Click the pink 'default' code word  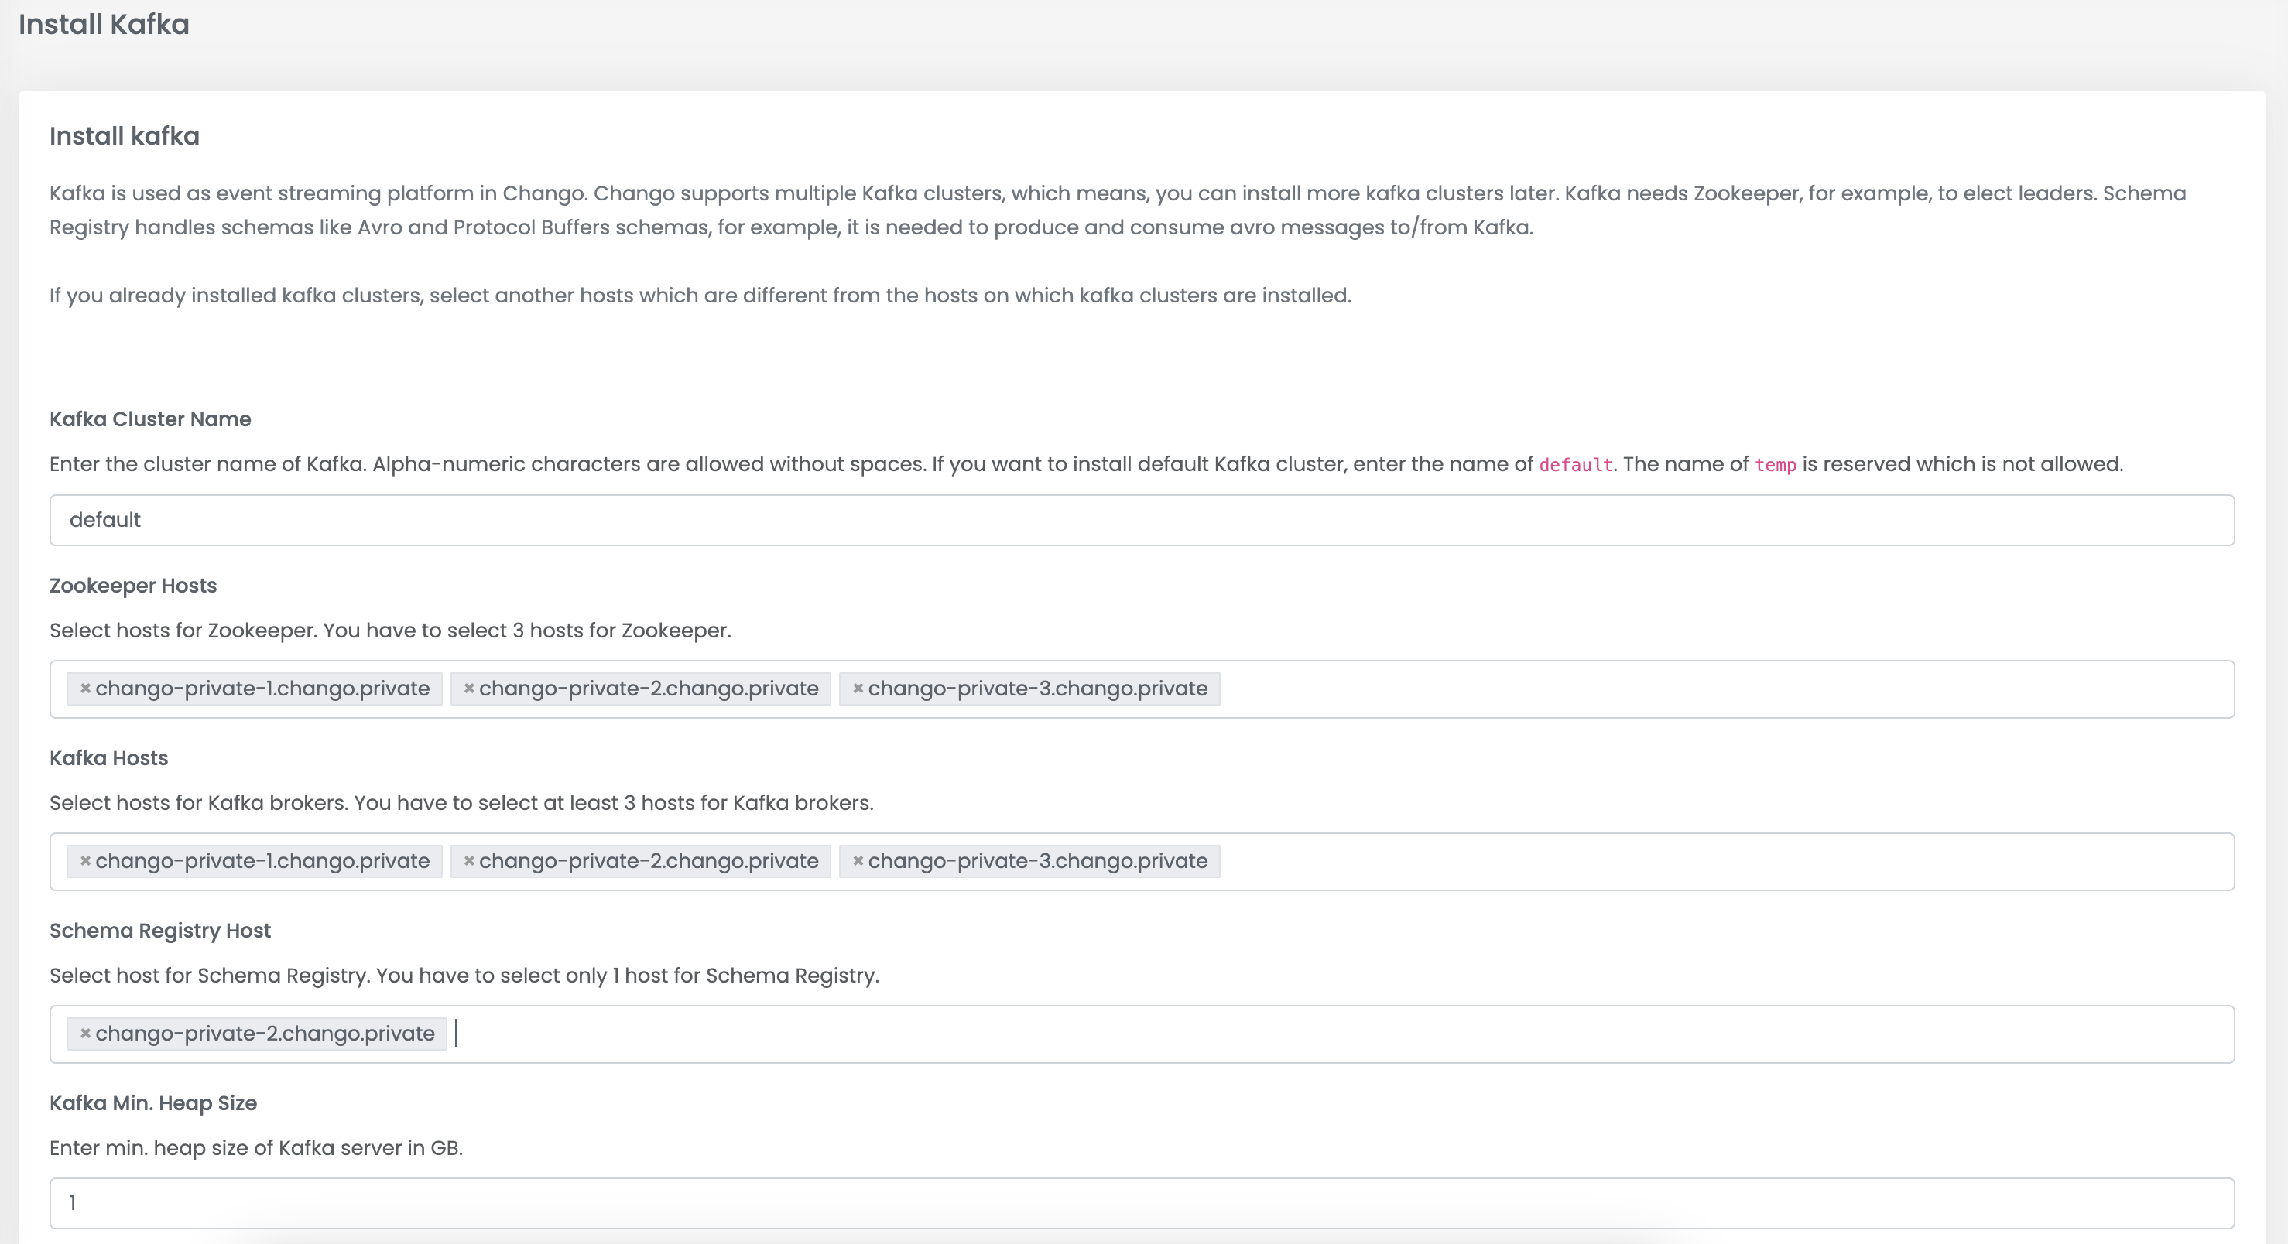click(1576, 464)
